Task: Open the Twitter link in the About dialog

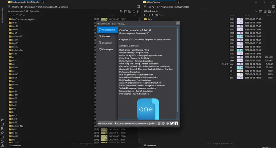Action: pyautogui.click(x=172, y=124)
